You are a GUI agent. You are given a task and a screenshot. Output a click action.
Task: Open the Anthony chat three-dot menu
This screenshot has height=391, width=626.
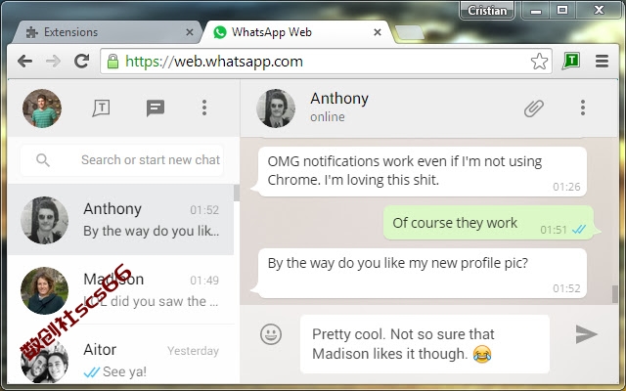click(x=583, y=108)
